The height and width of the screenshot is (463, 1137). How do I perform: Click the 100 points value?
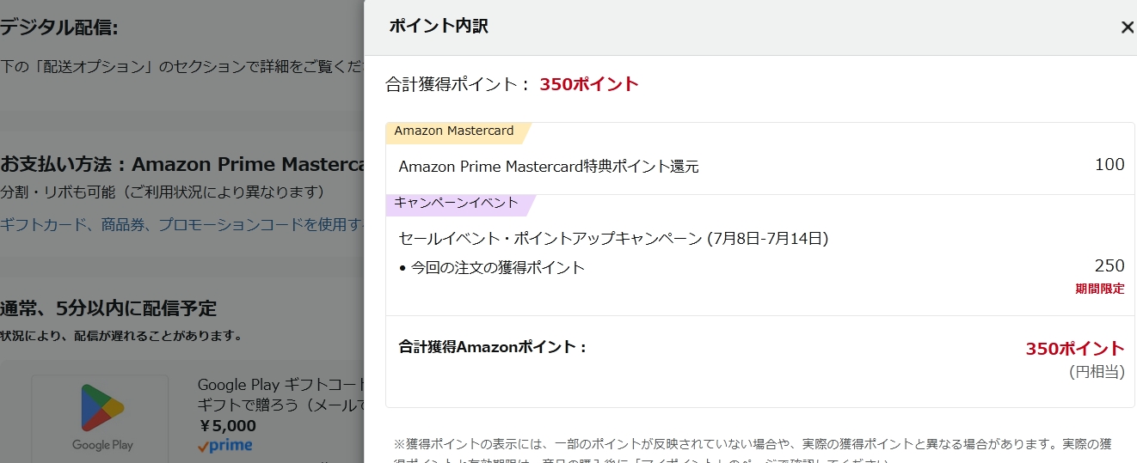1109,165
